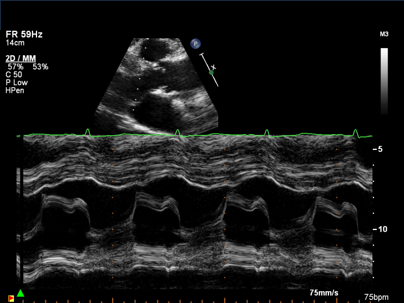Click the 2D sector image thumbnail
This screenshot has height=303, width=404.
[x=157, y=86]
